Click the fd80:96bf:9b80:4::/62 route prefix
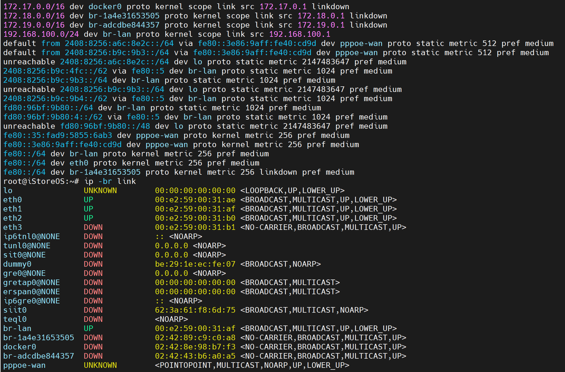Image resolution: width=565 pixels, height=372 pixels. 53,117
